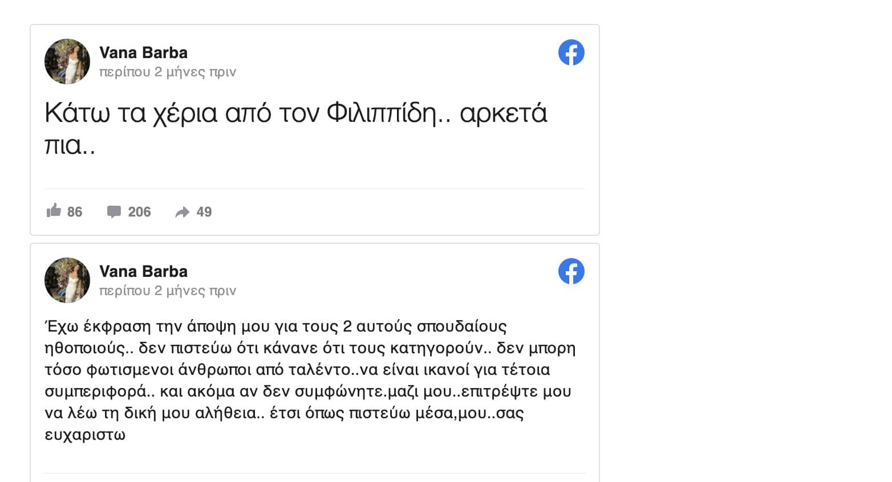The height and width of the screenshot is (482, 892).
Task: Click the thumbs-up like icon
Action: coord(54,211)
